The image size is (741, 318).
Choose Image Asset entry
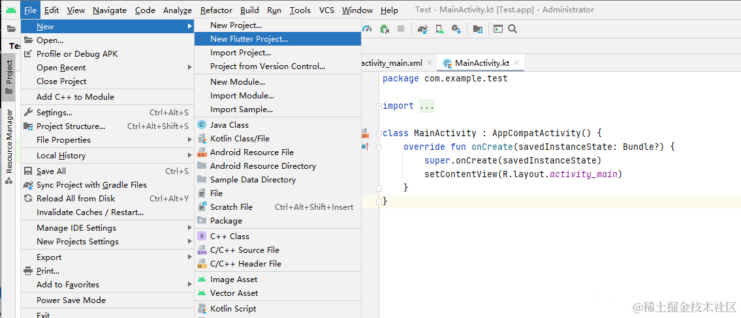coord(277,280)
